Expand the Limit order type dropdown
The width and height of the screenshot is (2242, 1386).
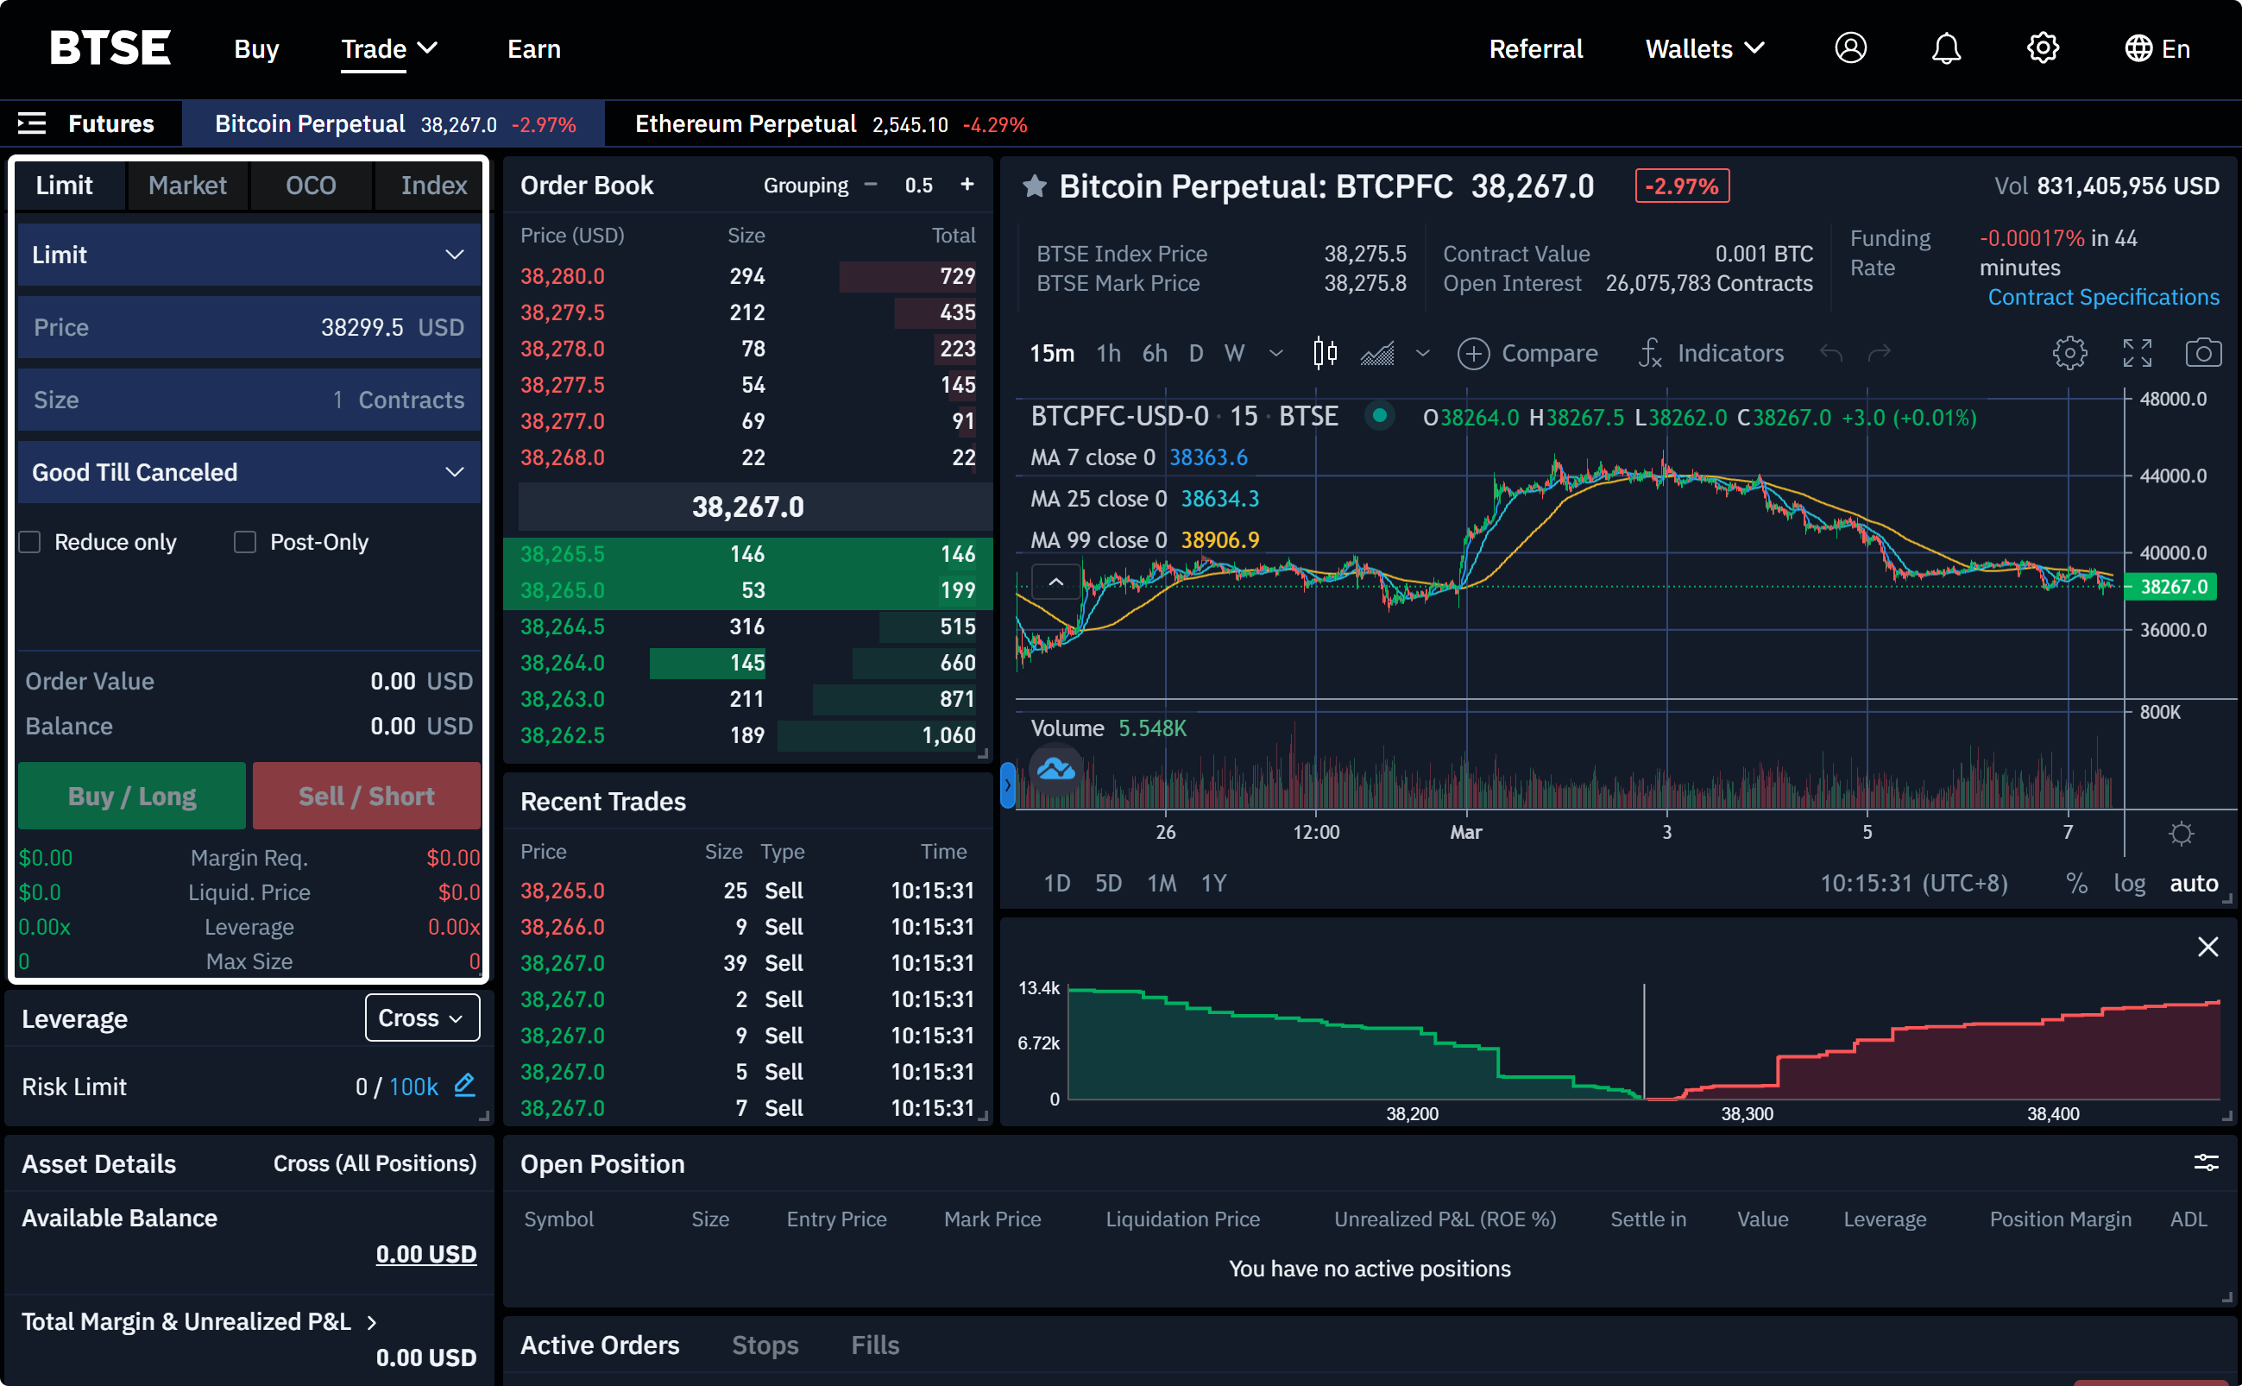[249, 255]
